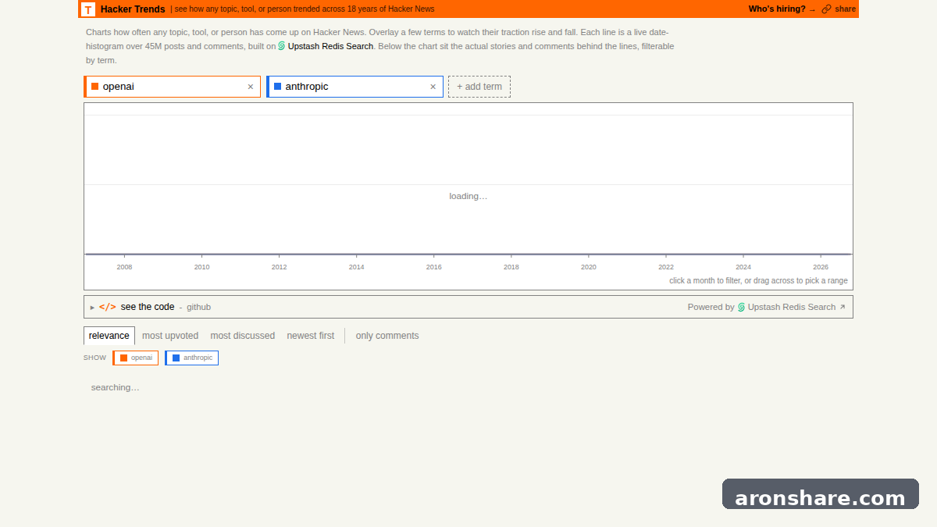Select the 2026 mark on chart axis

[821, 267]
